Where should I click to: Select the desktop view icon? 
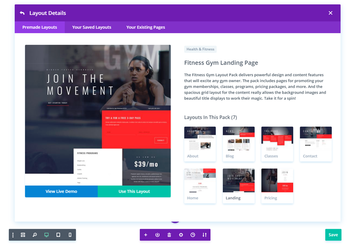(x=46, y=235)
